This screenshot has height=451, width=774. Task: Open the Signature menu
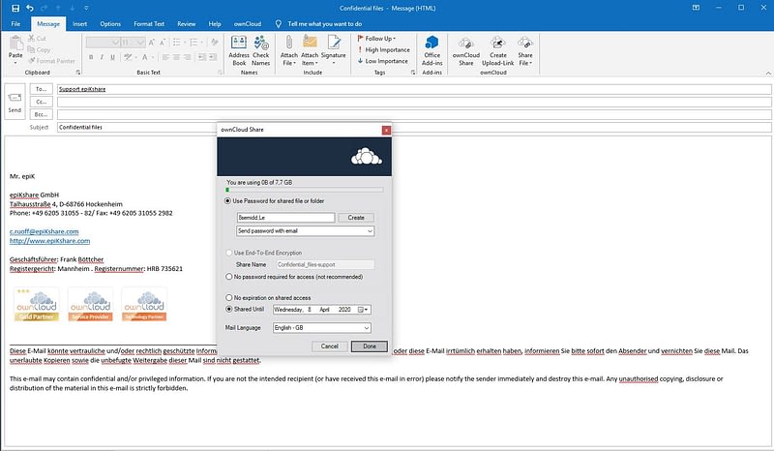point(333,50)
